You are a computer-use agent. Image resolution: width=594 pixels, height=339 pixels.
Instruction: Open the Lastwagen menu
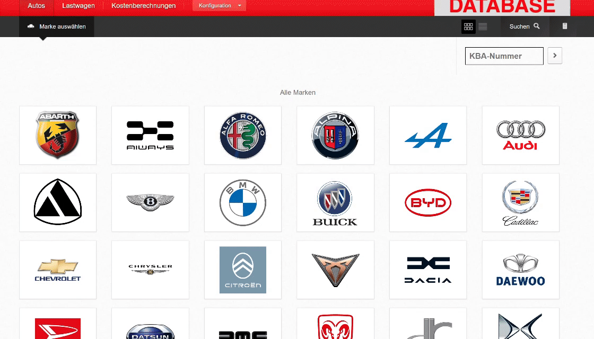(78, 6)
